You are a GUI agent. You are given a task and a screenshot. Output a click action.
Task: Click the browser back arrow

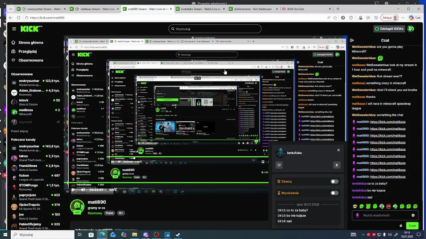pyautogui.click(x=10, y=18)
